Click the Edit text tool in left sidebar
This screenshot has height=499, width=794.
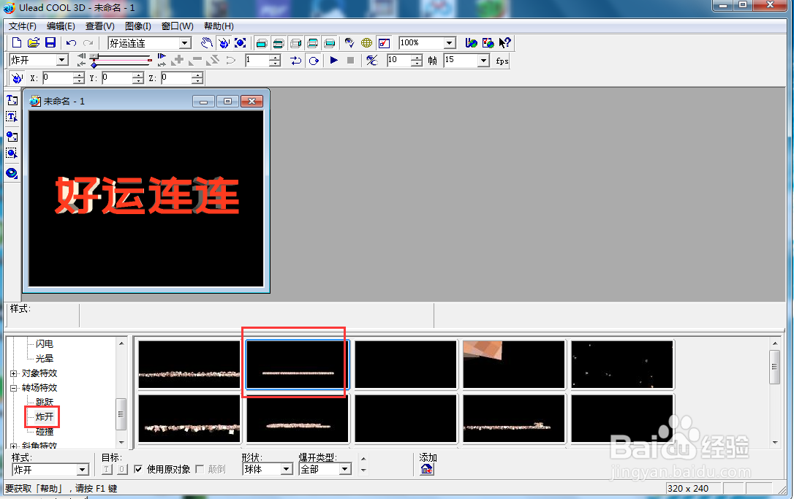[x=12, y=117]
